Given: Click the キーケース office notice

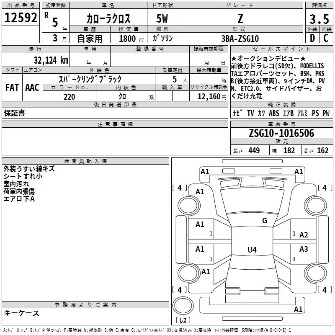Looking at the screenshot, I should tap(22, 313).
